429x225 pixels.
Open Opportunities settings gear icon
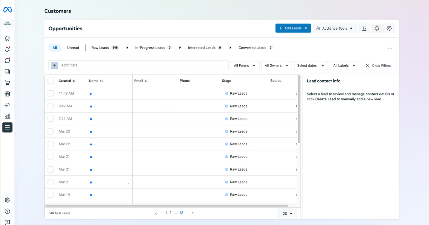389,28
